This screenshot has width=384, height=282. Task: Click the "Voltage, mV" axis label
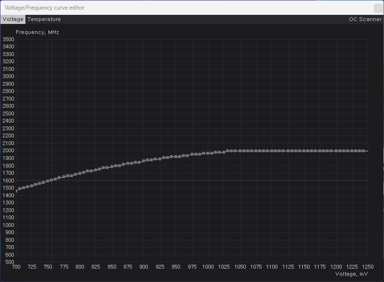tap(351, 274)
